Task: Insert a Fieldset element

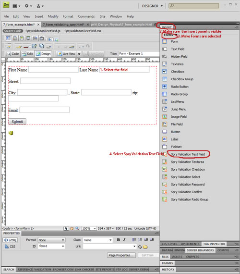Action: click(172, 147)
